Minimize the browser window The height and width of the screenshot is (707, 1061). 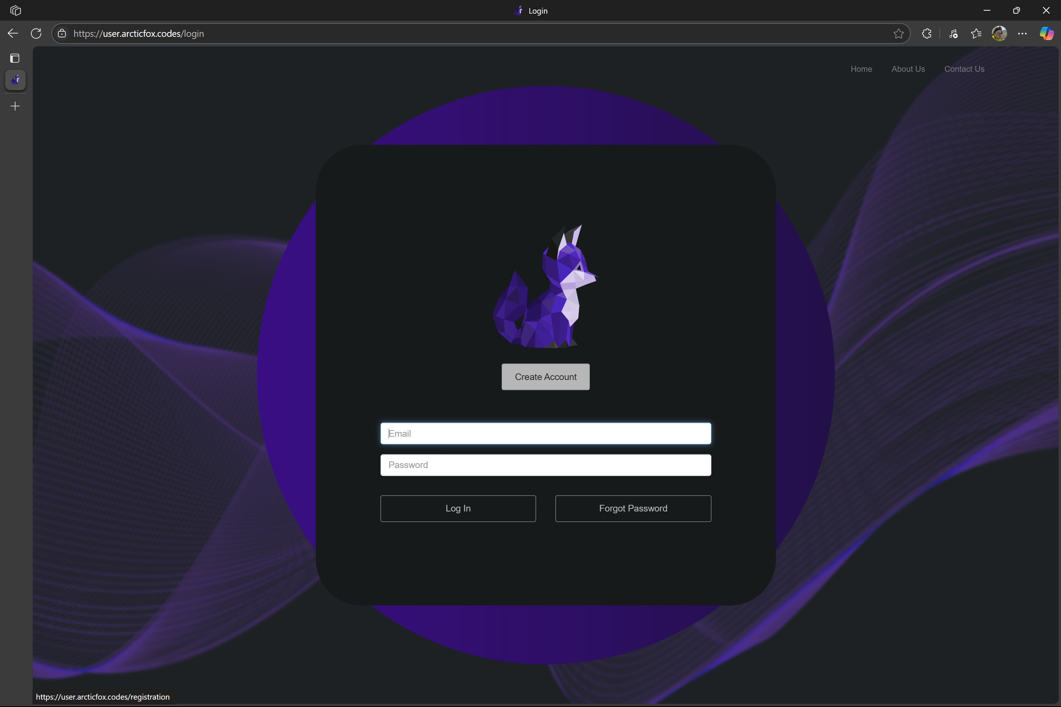[987, 10]
